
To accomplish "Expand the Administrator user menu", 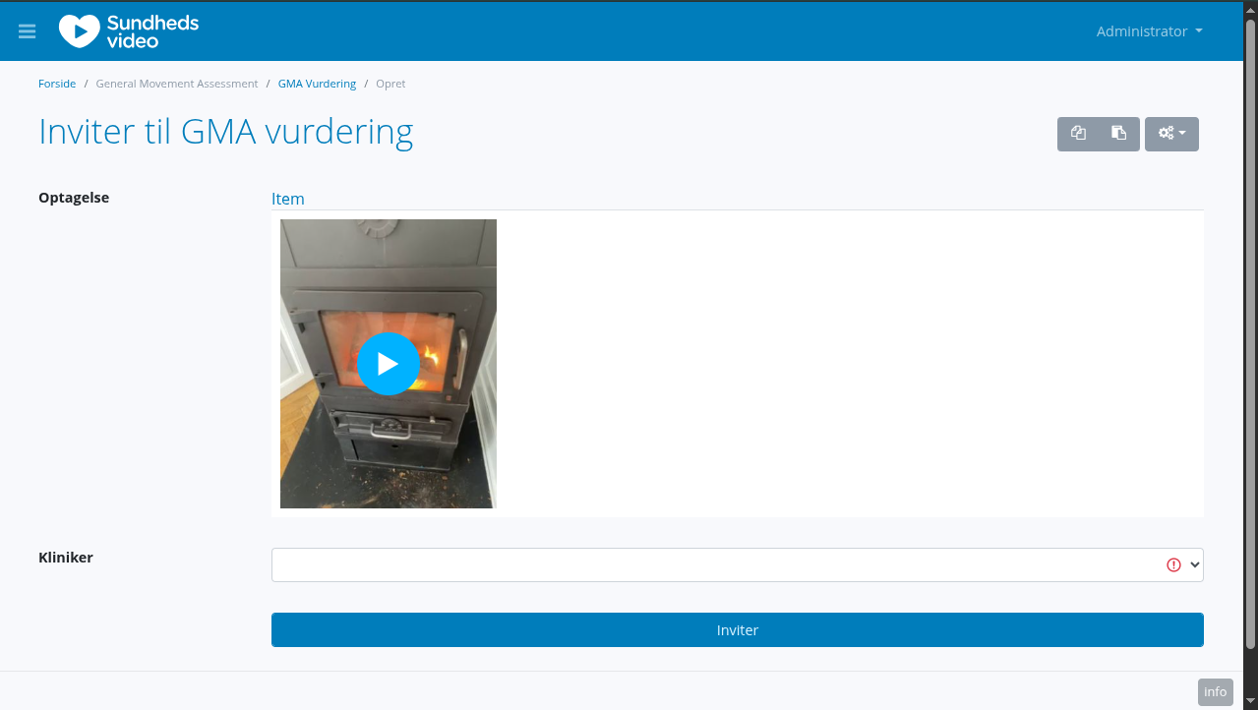I will coord(1150,31).
